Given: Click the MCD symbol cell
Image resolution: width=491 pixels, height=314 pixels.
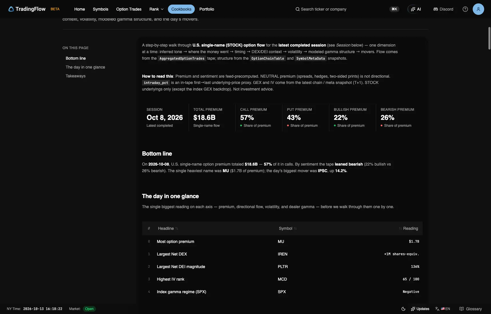Looking at the screenshot, I should (x=282, y=279).
